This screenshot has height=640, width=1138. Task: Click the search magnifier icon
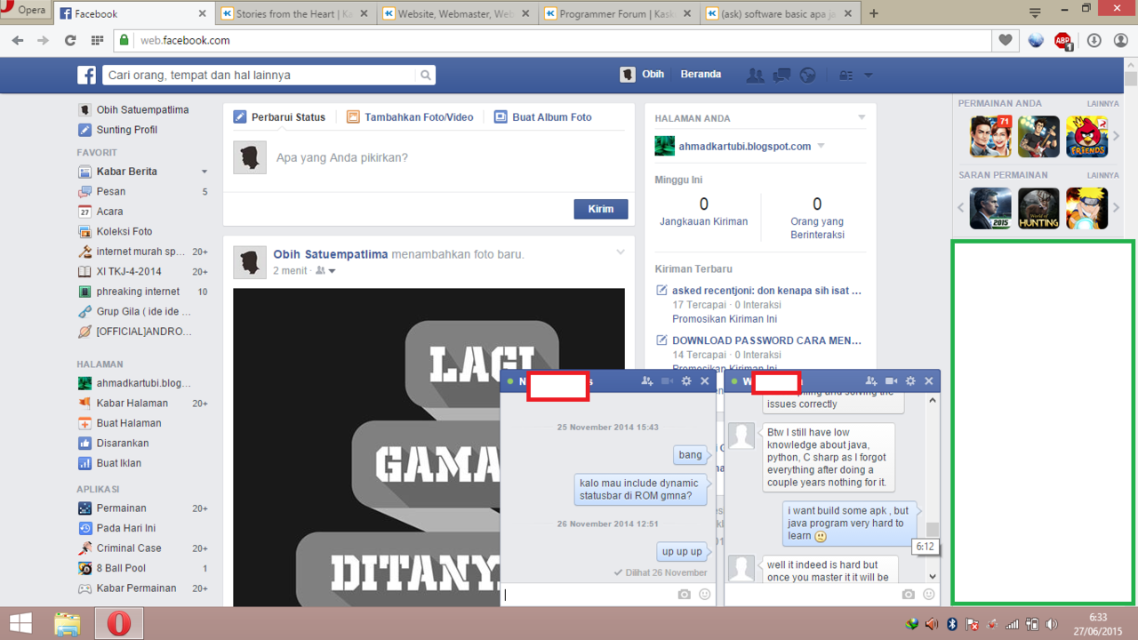click(x=426, y=76)
